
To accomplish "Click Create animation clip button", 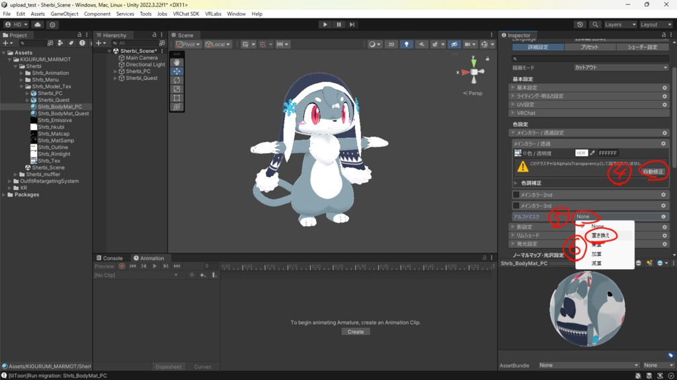I will click(356, 332).
